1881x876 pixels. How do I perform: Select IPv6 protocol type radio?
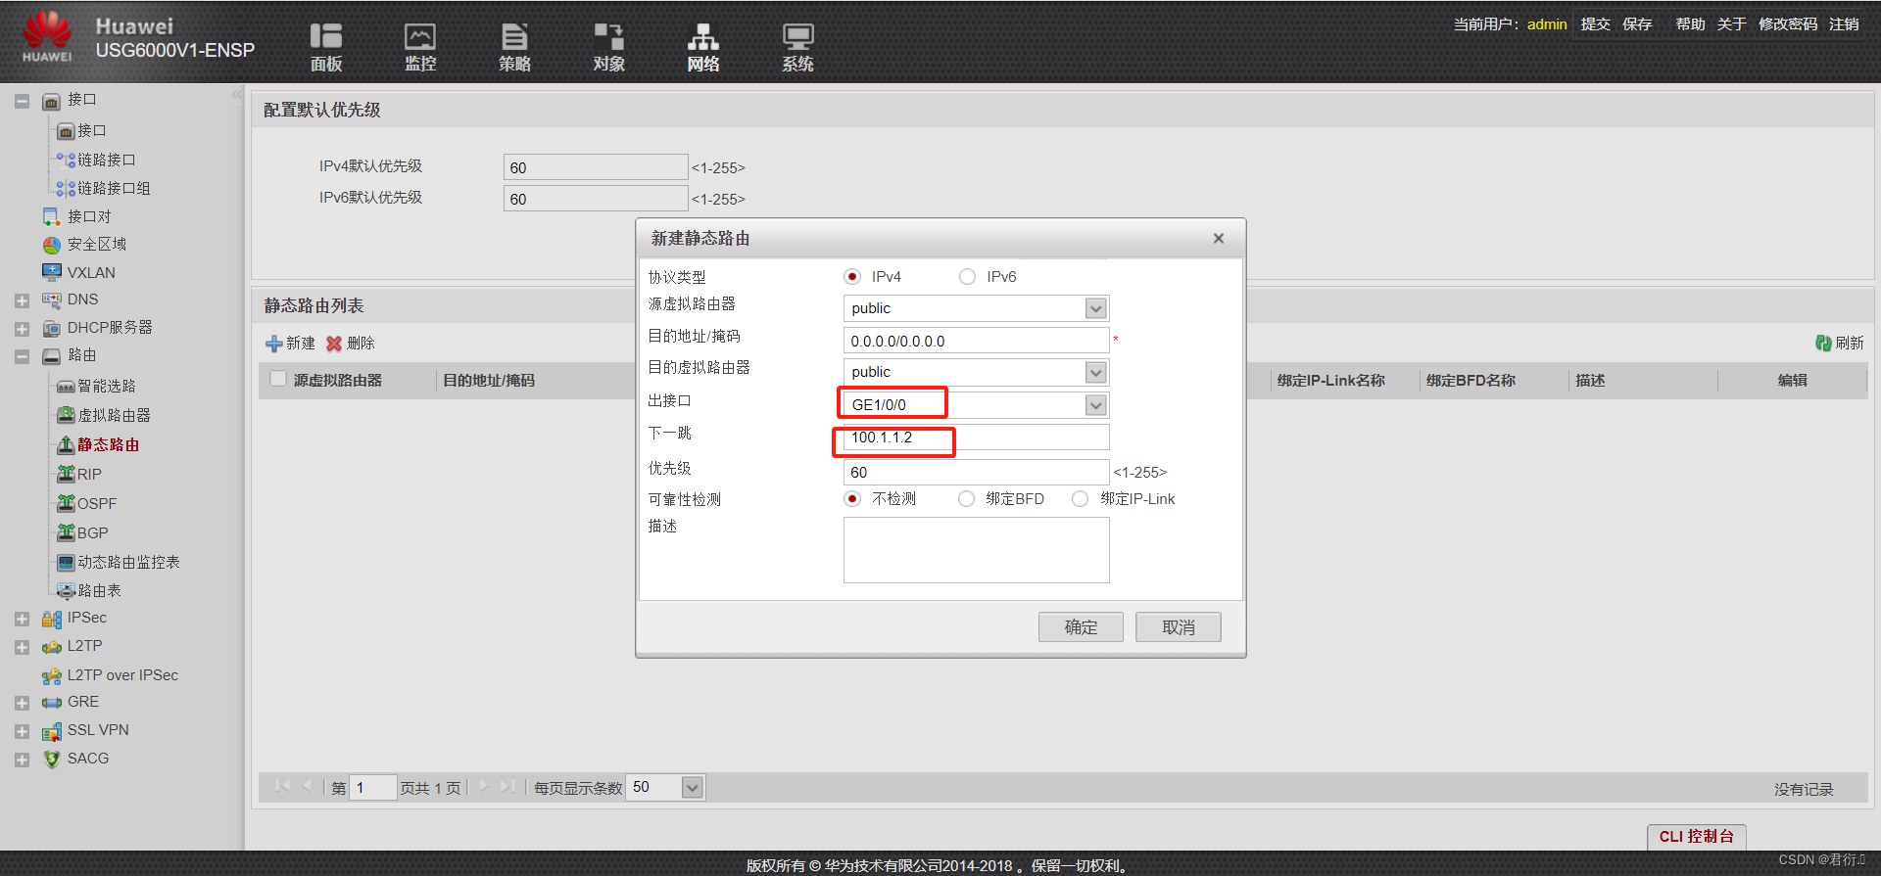click(x=967, y=277)
